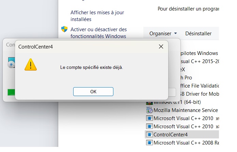
Task: Click the WinRAR program icon
Action: coord(149,103)
